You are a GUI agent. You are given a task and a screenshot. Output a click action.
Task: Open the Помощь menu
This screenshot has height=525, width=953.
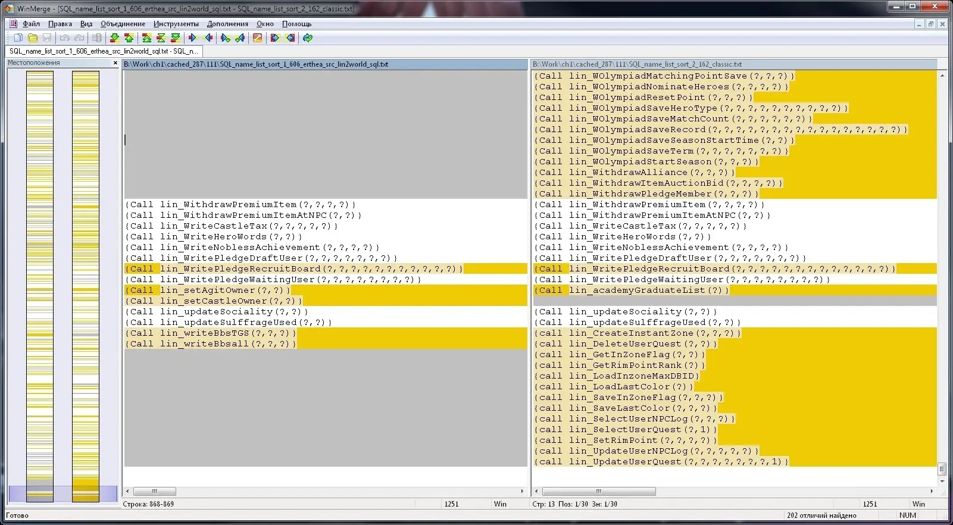coord(296,24)
